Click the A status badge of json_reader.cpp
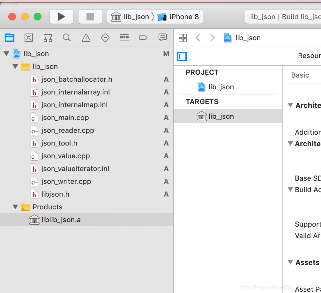The width and height of the screenshot is (321, 293). (x=166, y=130)
